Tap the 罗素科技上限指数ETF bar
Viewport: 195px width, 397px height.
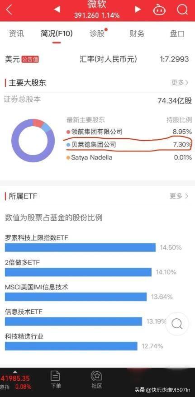click(x=80, y=247)
